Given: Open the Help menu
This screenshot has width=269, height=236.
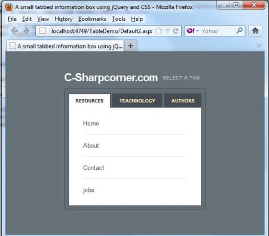Looking at the screenshot, I should pos(137,19).
